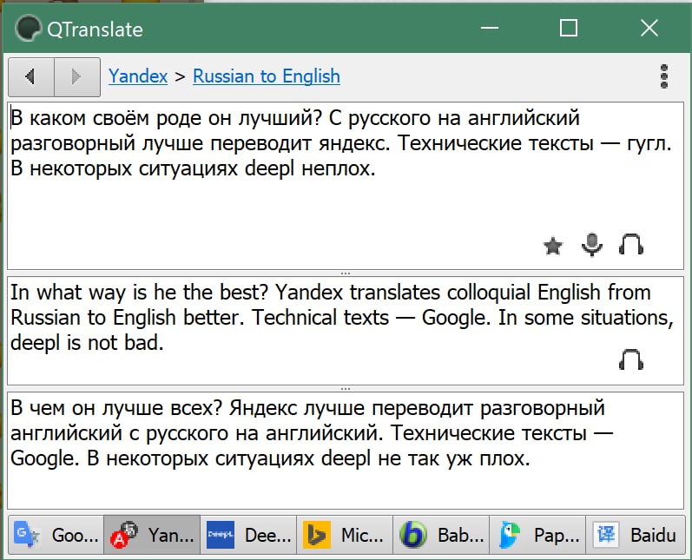692x560 pixels.
Task: Minimize the QTranslate window
Action: click(489, 29)
